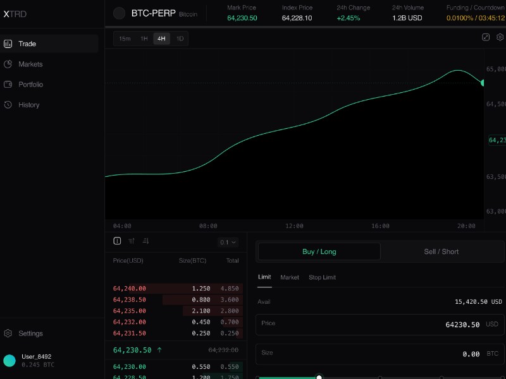Select the 1H chart interval
The height and width of the screenshot is (379, 506).
(144, 39)
